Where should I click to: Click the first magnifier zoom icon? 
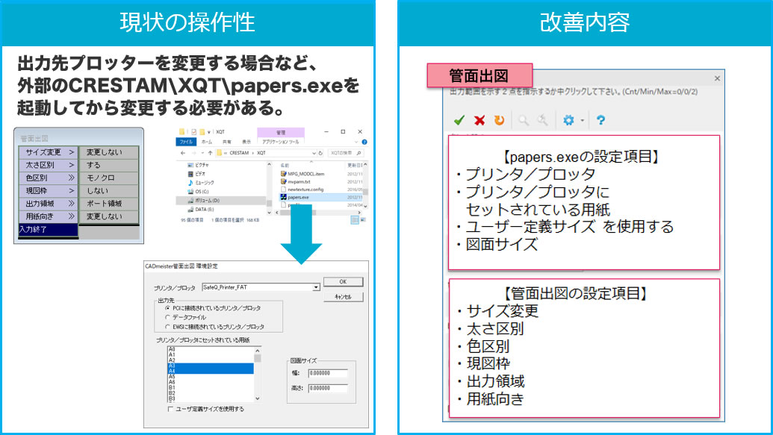coord(524,119)
